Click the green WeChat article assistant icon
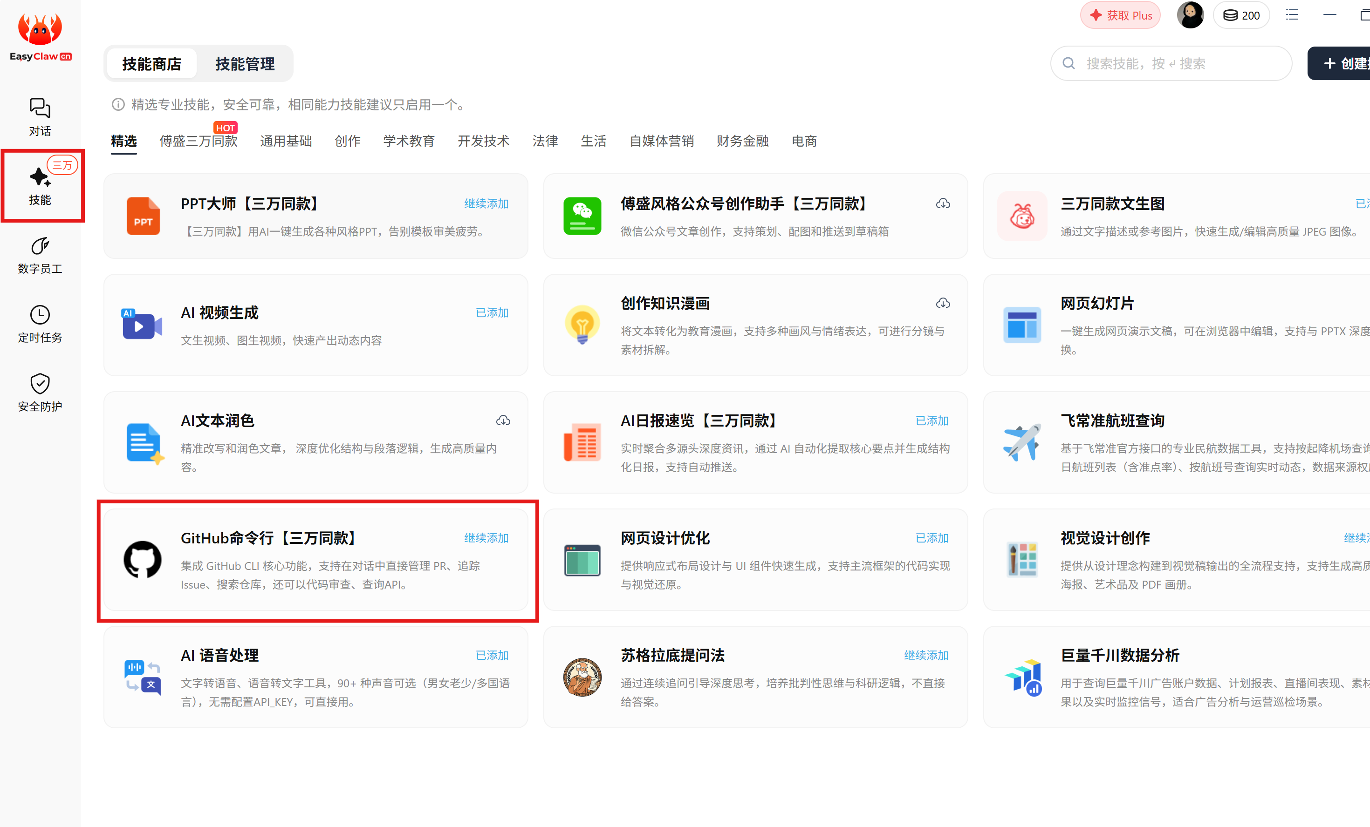Image resolution: width=1370 pixels, height=827 pixels. click(x=582, y=216)
